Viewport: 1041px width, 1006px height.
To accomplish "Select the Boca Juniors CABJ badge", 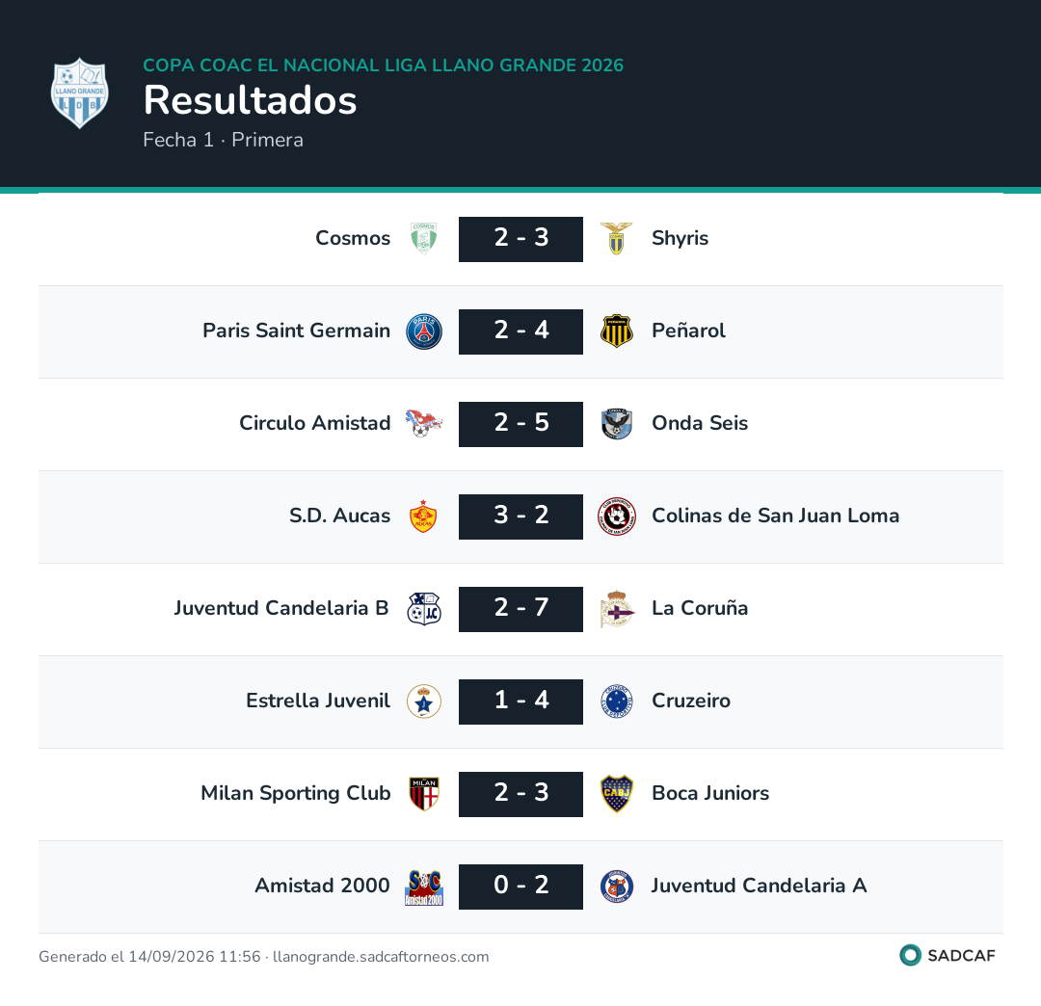I will tap(616, 794).
